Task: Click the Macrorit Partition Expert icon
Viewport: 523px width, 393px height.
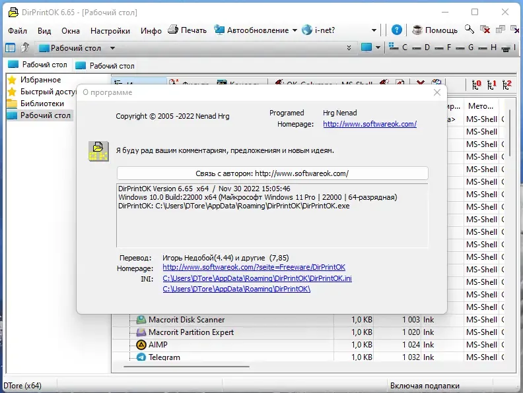Action: point(141,332)
